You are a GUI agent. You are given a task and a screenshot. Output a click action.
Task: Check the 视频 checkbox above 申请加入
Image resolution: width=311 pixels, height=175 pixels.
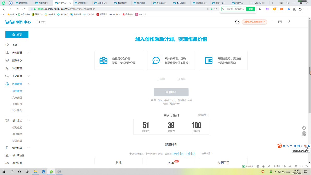pos(158,79)
